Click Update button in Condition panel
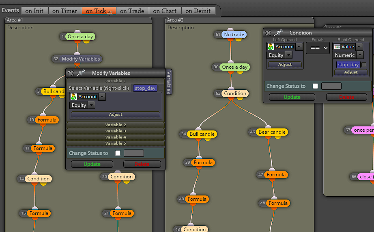Image resolution: width=374 pixels, height=232 pixels. pyautogui.click(x=292, y=97)
